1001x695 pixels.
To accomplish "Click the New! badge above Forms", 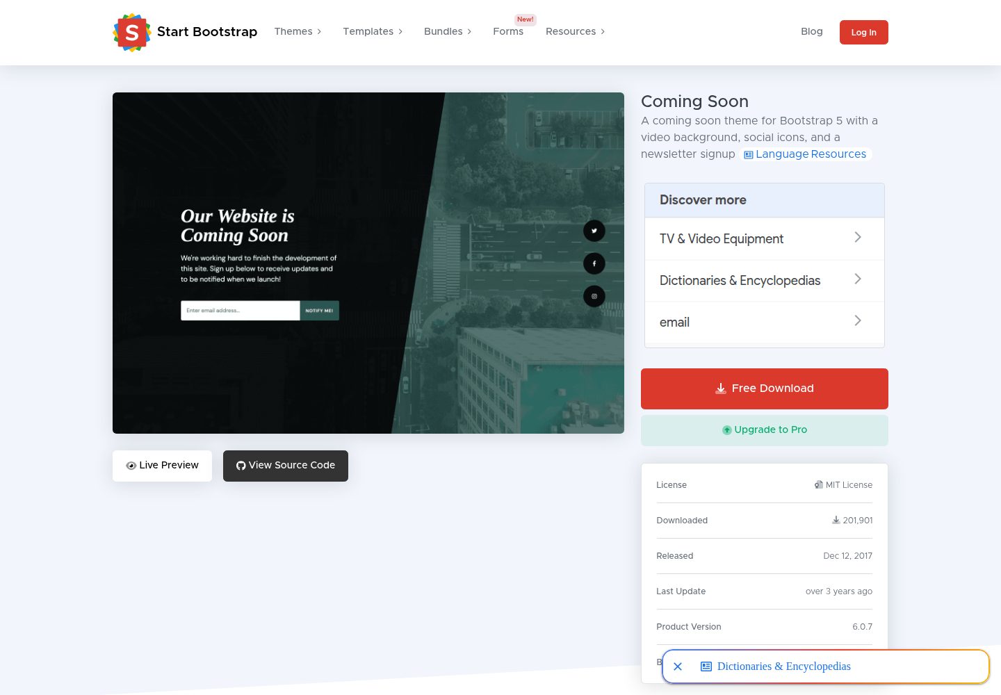I will (x=526, y=19).
